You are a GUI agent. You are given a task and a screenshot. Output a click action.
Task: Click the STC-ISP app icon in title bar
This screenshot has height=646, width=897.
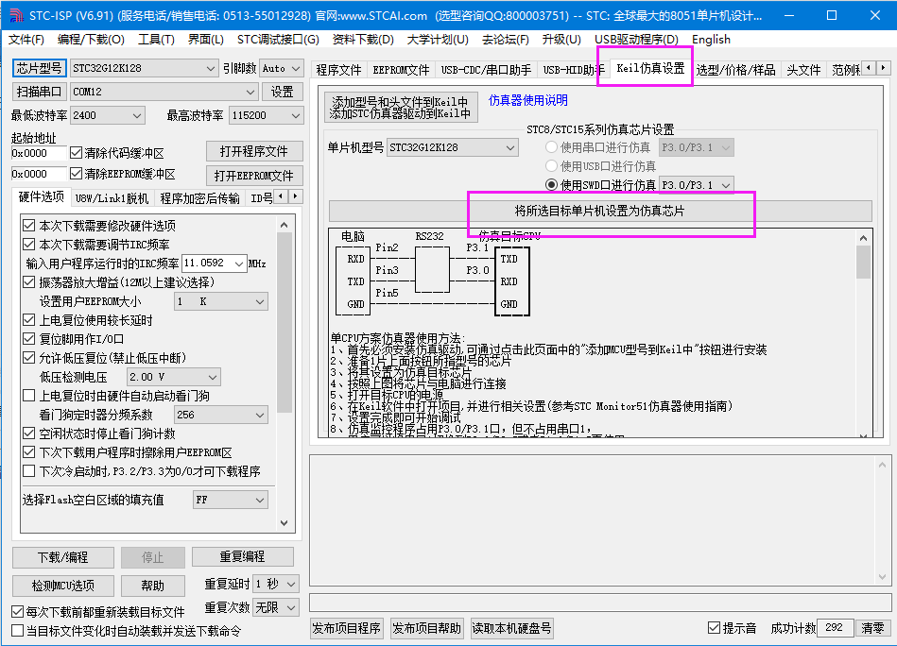pos(15,15)
